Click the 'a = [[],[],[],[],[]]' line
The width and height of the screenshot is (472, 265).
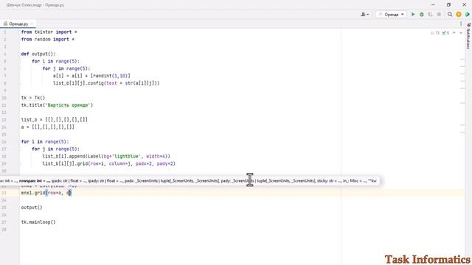click(47, 127)
